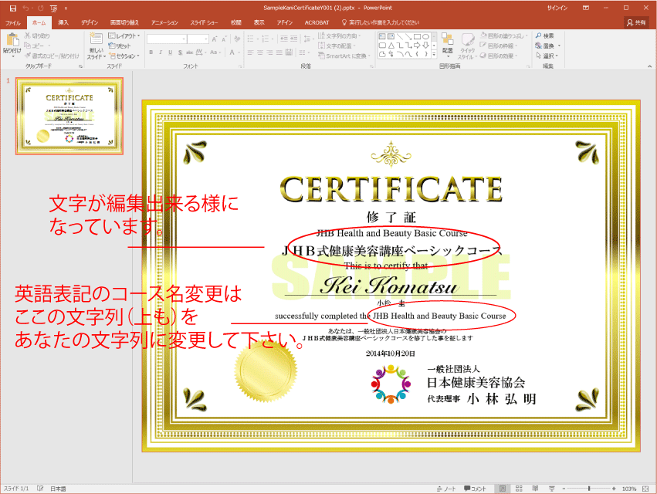Open クイックスタイル quick styles gallery
This screenshot has width=657, height=494.
467,46
